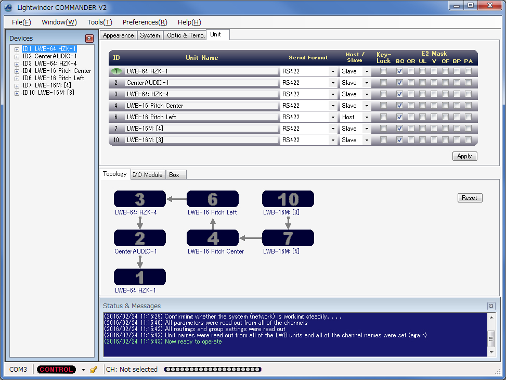This screenshot has height=380, width=506.
Task: Click the red CONTROL mode indicator
Action: 56,370
